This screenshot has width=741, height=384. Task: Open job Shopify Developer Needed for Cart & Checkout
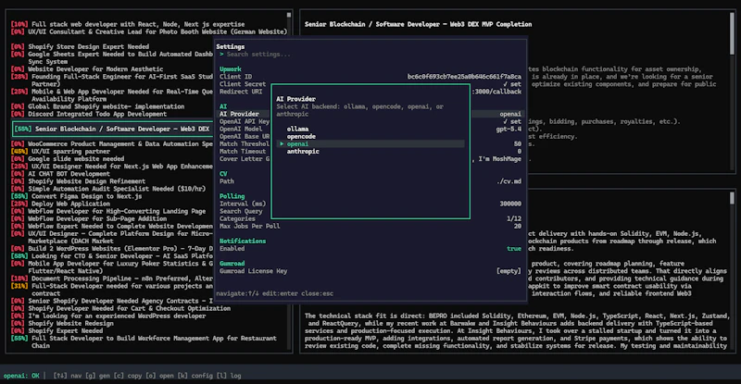tap(120, 308)
